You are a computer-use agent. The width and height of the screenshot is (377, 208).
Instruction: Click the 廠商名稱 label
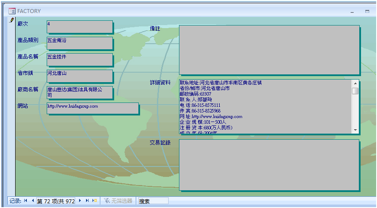[28, 89]
